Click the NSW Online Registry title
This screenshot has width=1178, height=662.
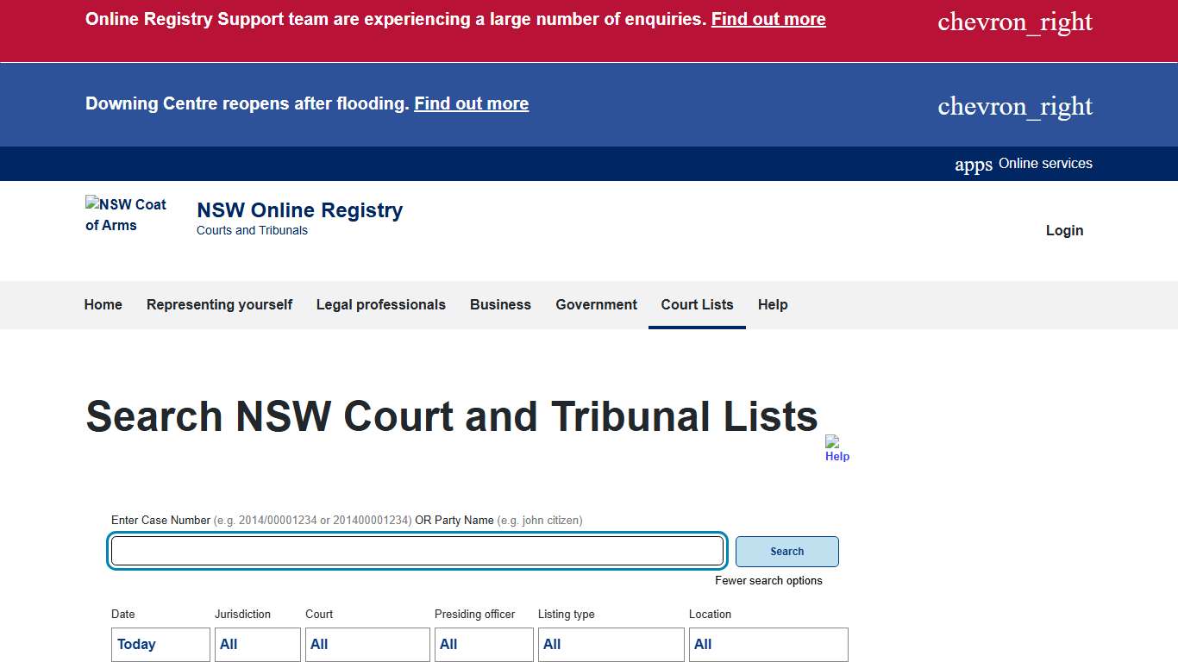299,209
